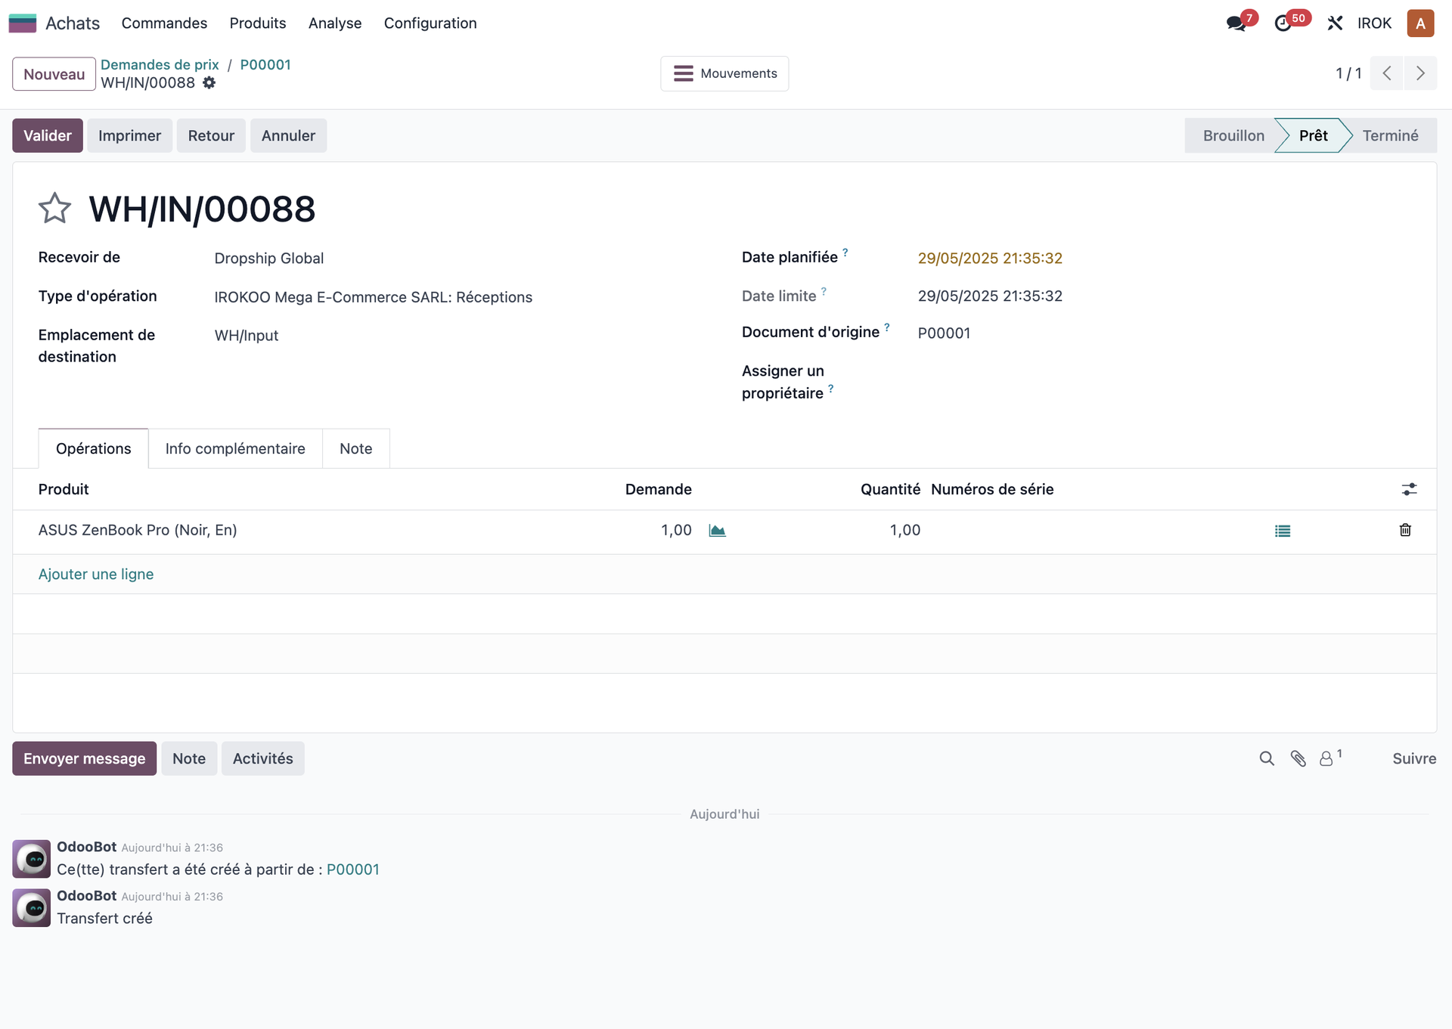Click the Valider button

point(48,135)
